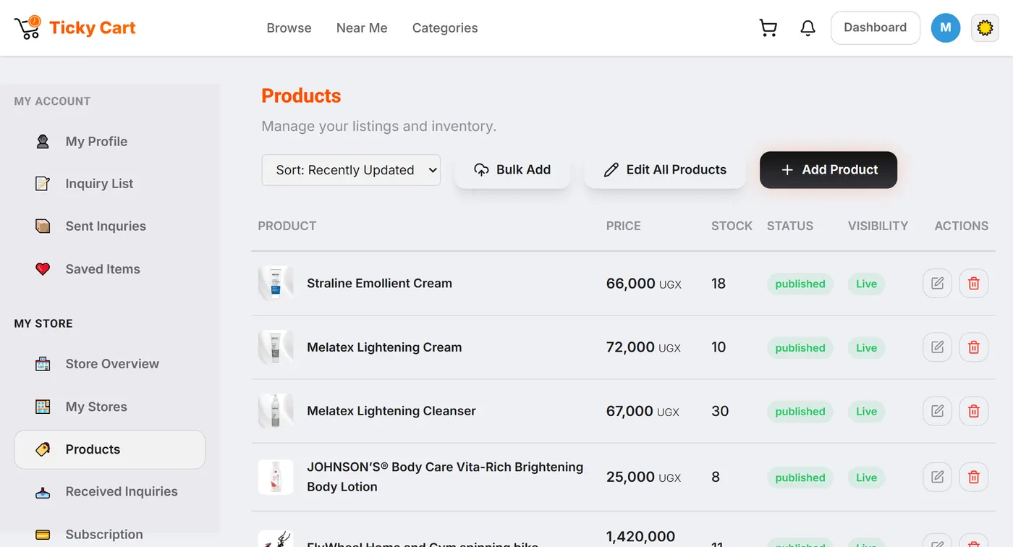Viewport: 1013px width, 547px height.
Task: Edit Straline Emollient Cream product
Action: (937, 284)
